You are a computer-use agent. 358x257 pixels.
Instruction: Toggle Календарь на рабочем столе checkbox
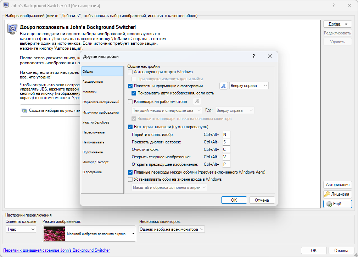[x=130, y=102]
